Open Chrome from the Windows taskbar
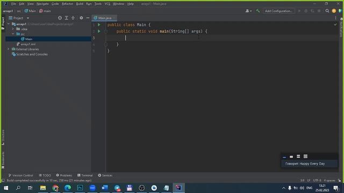 pos(55,188)
